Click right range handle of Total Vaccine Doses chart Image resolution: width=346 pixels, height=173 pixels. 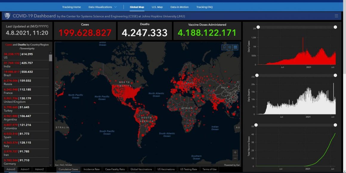335,125
